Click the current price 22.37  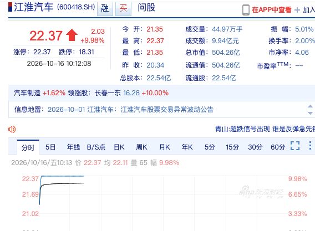point(46,36)
